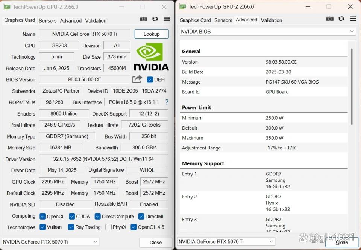361x250 pixels.
Task: Open GPU selector dropdown in right window
Action: click(x=226, y=241)
